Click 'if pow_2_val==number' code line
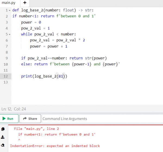The image size is (163, 152). pos(64,58)
